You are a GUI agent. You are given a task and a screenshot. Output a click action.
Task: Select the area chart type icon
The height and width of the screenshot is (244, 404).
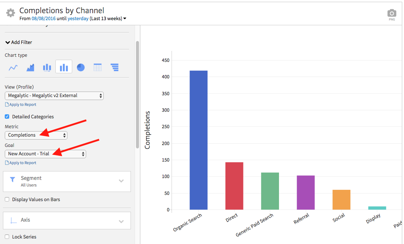(x=30, y=68)
